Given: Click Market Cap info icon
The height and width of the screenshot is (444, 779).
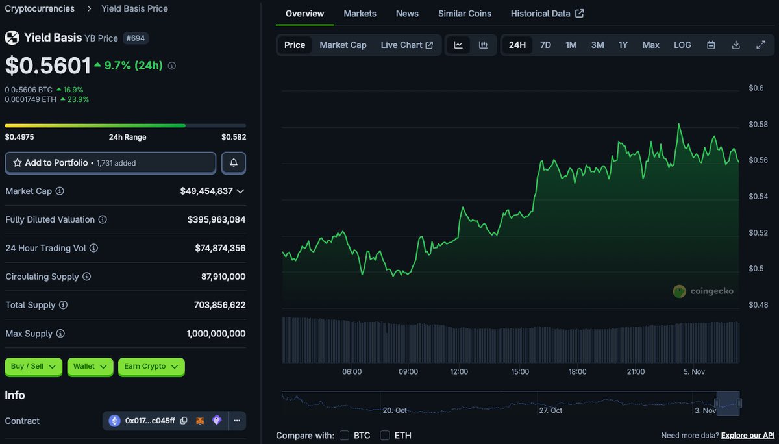Looking at the screenshot, I should [x=60, y=191].
